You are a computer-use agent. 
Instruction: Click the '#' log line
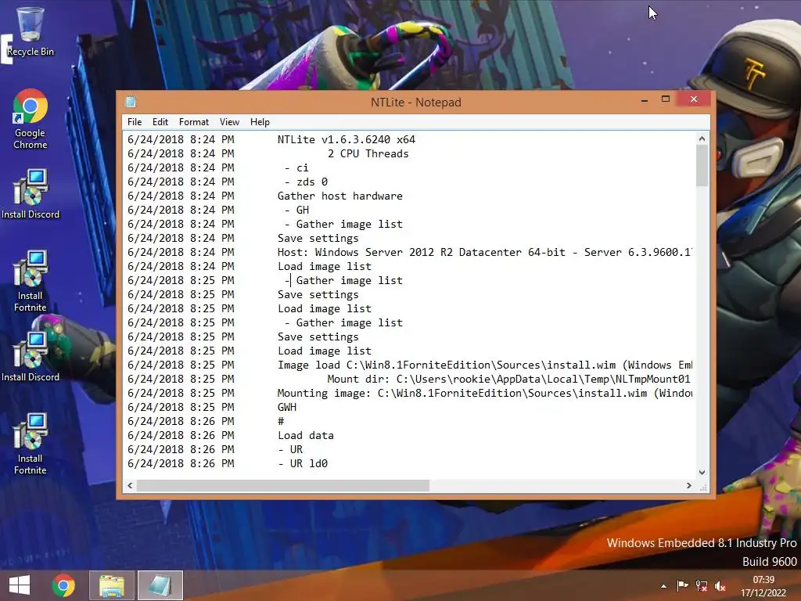[x=281, y=422]
